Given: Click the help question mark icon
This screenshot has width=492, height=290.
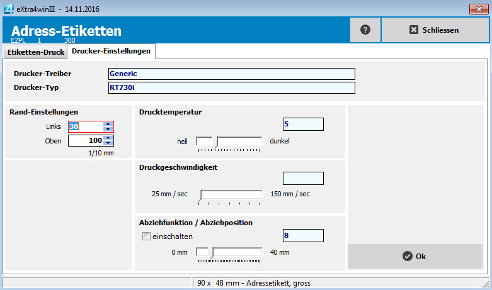Looking at the screenshot, I should tap(365, 30).
